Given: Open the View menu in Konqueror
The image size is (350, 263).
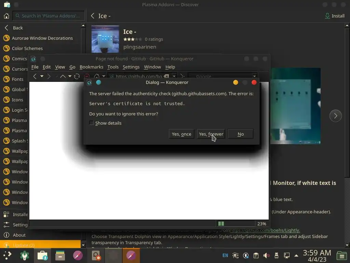Looking at the screenshot, I should pyautogui.click(x=60, y=67).
